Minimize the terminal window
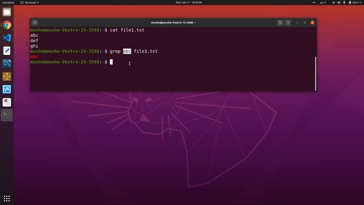Viewport: 364px width, 205px height. (x=297, y=23)
